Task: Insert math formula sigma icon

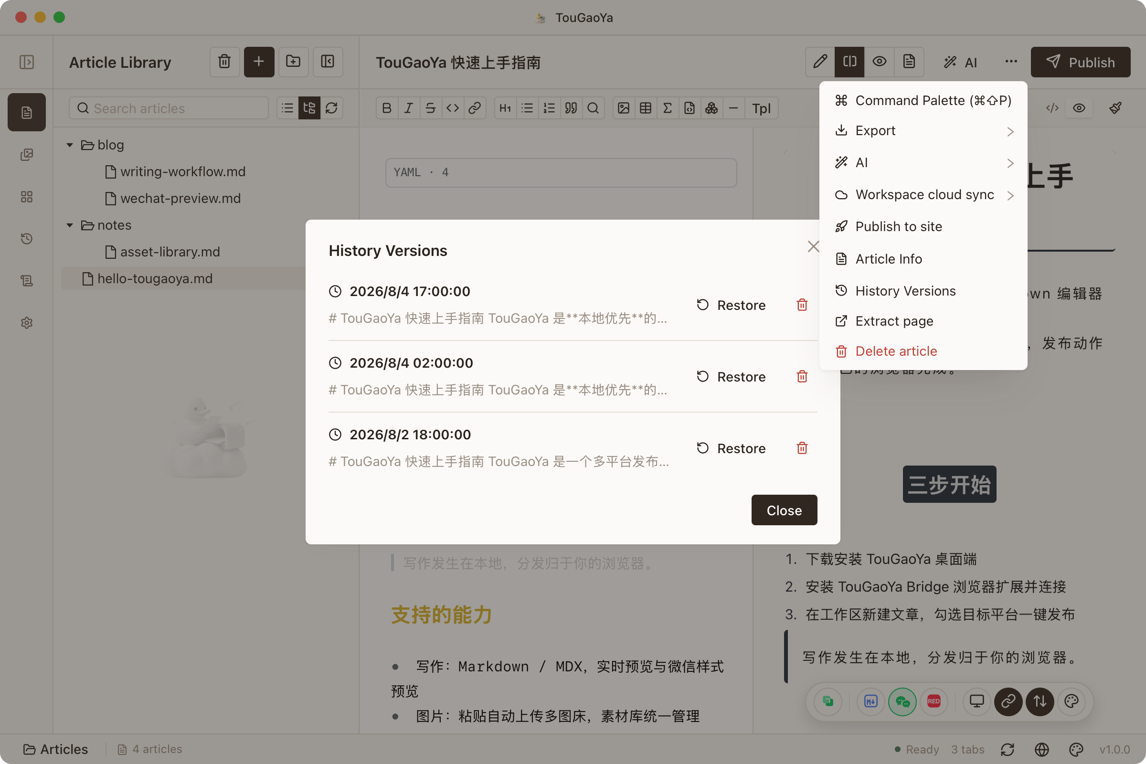Action: (668, 108)
